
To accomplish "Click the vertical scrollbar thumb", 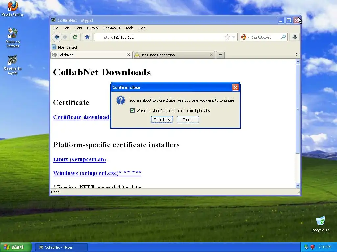I will tap(298, 109).
